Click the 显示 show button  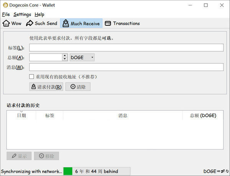[x=19, y=156]
